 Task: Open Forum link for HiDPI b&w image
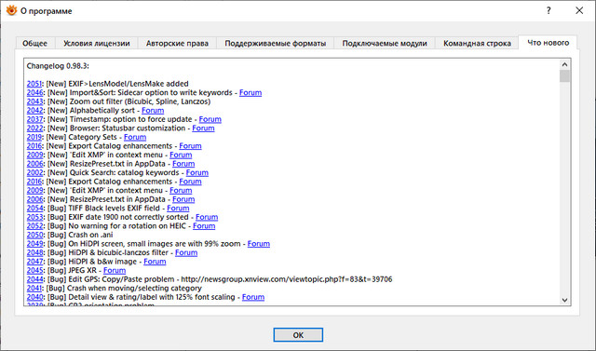click(155, 262)
